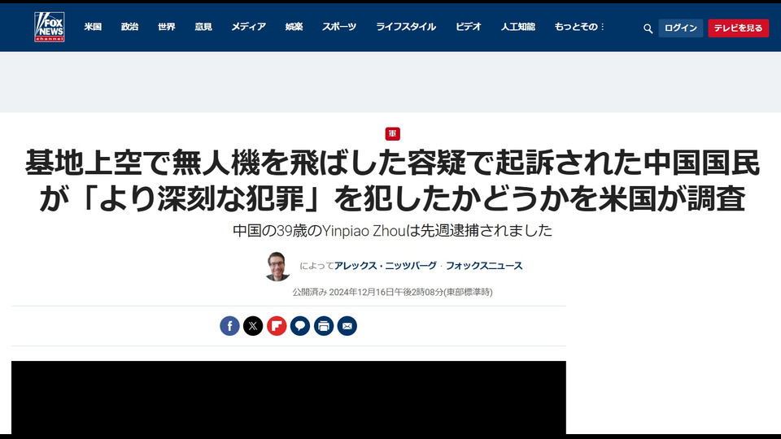Open the 米国 menu section
The width and height of the screenshot is (781, 439).
(x=93, y=27)
